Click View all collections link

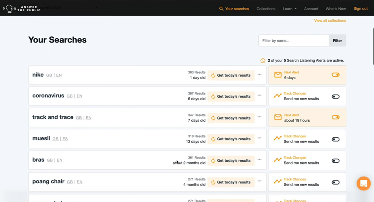tap(330, 20)
